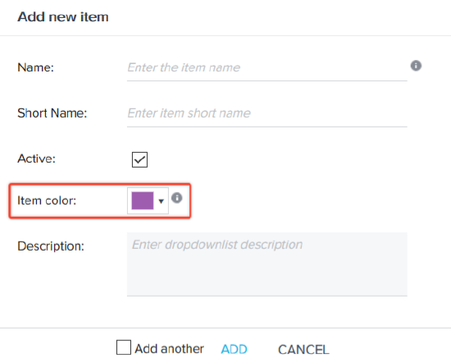451x359 pixels.
Task: Click the 'Add new item' dialog title
Action: (63, 16)
